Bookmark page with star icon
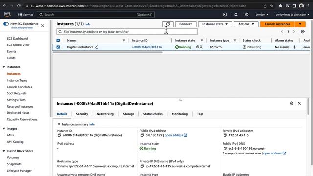Viewport: 313px width, 176px height. point(272,6)
